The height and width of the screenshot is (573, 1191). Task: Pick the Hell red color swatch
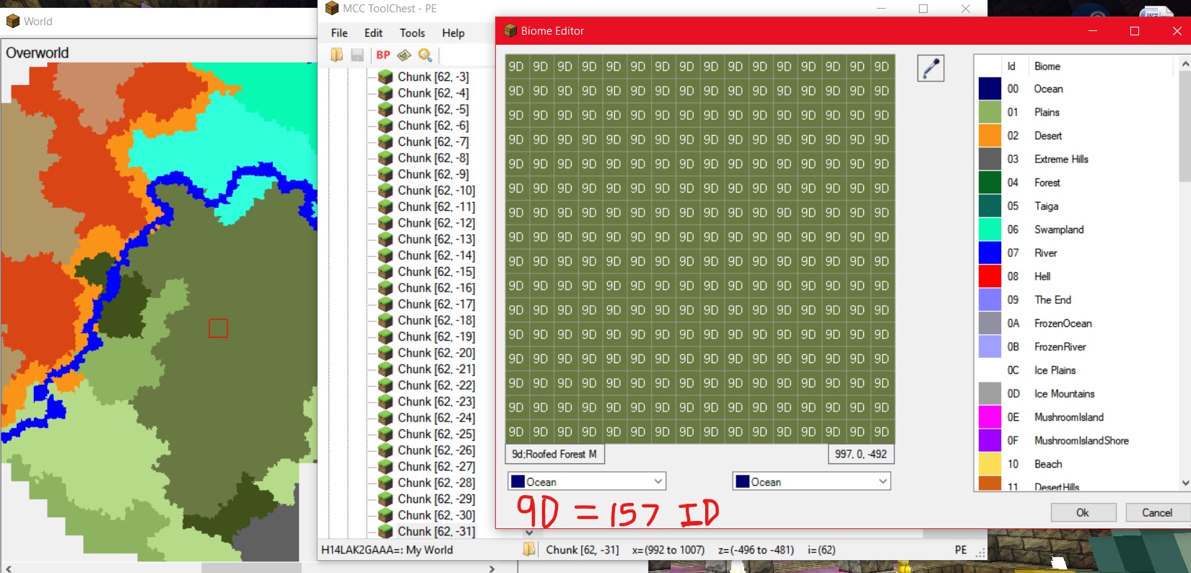click(990, 276)
